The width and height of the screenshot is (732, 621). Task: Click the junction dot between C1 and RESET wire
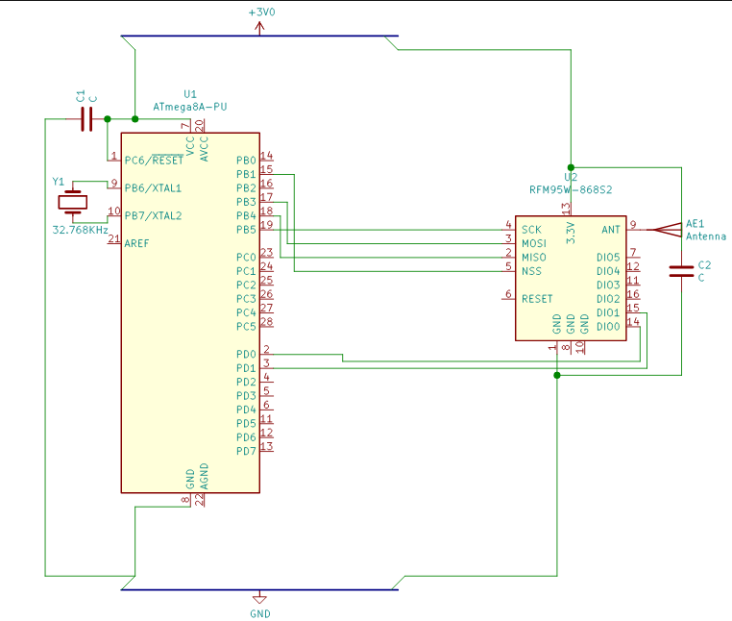point(108,119)
